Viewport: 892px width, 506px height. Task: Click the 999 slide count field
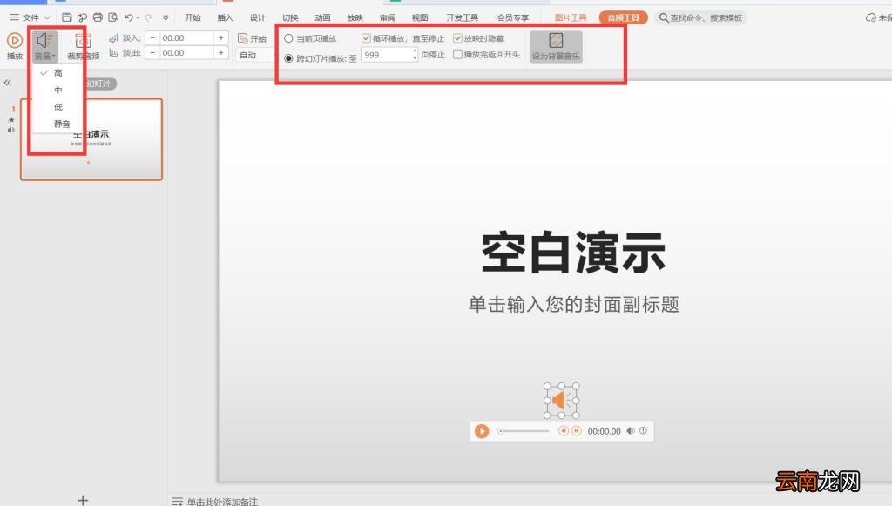point(386,55)
